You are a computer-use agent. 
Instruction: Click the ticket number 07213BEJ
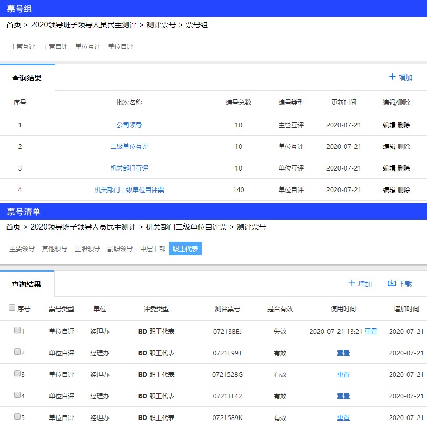pos(227,331)
